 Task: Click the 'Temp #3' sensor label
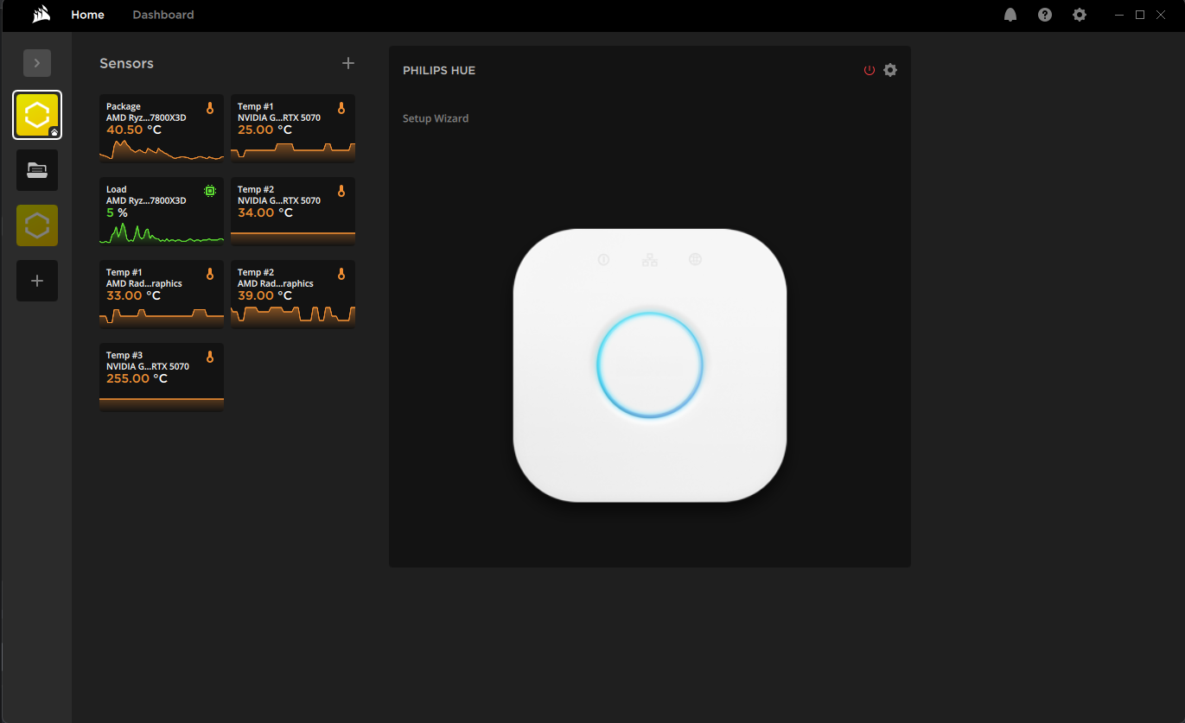click(x=124, y=355)
